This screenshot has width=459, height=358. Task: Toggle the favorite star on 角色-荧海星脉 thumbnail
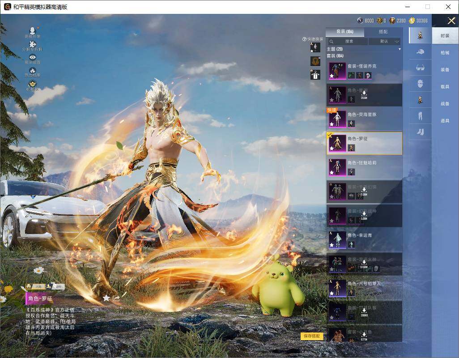(x=331, y=124)
